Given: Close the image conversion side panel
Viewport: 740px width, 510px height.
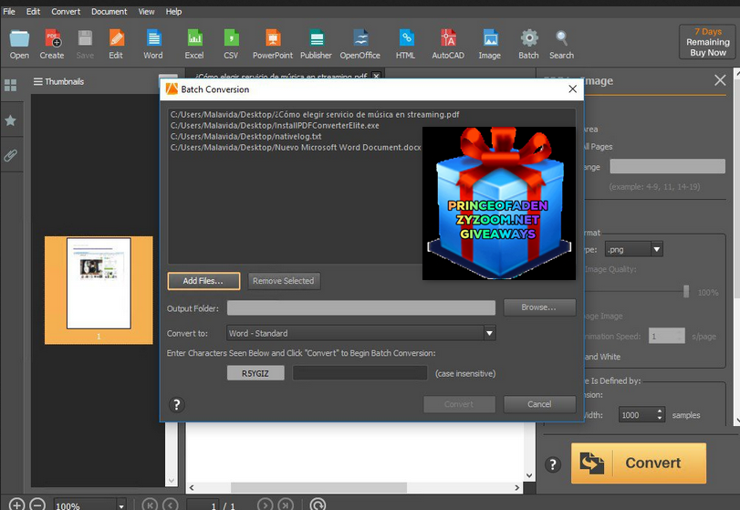Looking at the screenshot, I should click(x=720, y=80).
